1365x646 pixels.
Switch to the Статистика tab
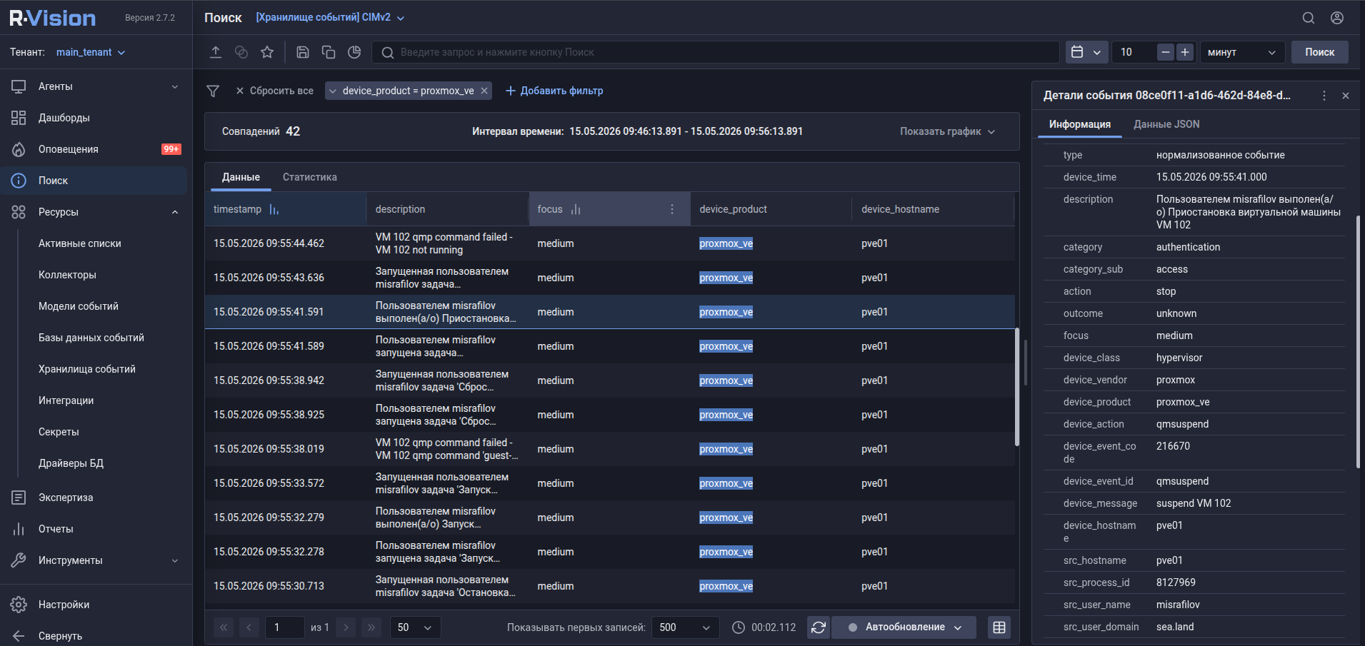(310, 177)
